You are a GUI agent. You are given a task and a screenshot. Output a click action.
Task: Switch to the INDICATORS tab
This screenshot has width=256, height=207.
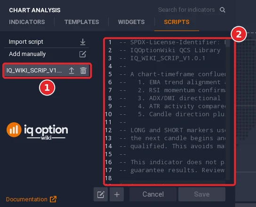coord(27,22)
